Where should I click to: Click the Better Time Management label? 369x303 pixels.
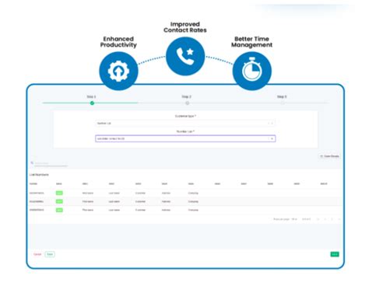click(x=251, y=42)
